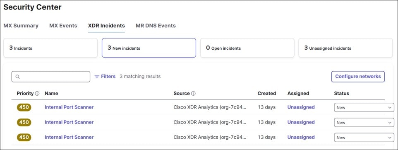The image size is (398, 150).
Task: Click Unassigned in the second incident row
Action: pyautogui.click(x=301, y=122)
